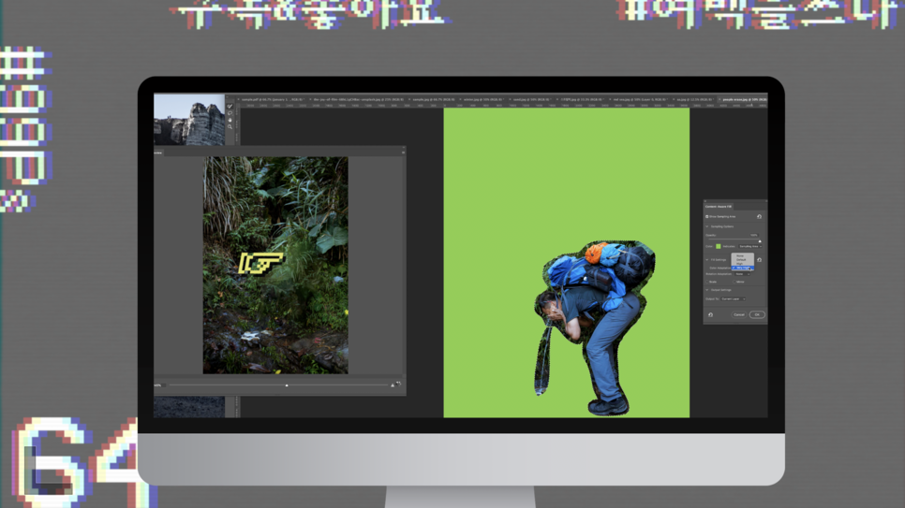Select the Lasso tool in the toolbar

(230, 113)
